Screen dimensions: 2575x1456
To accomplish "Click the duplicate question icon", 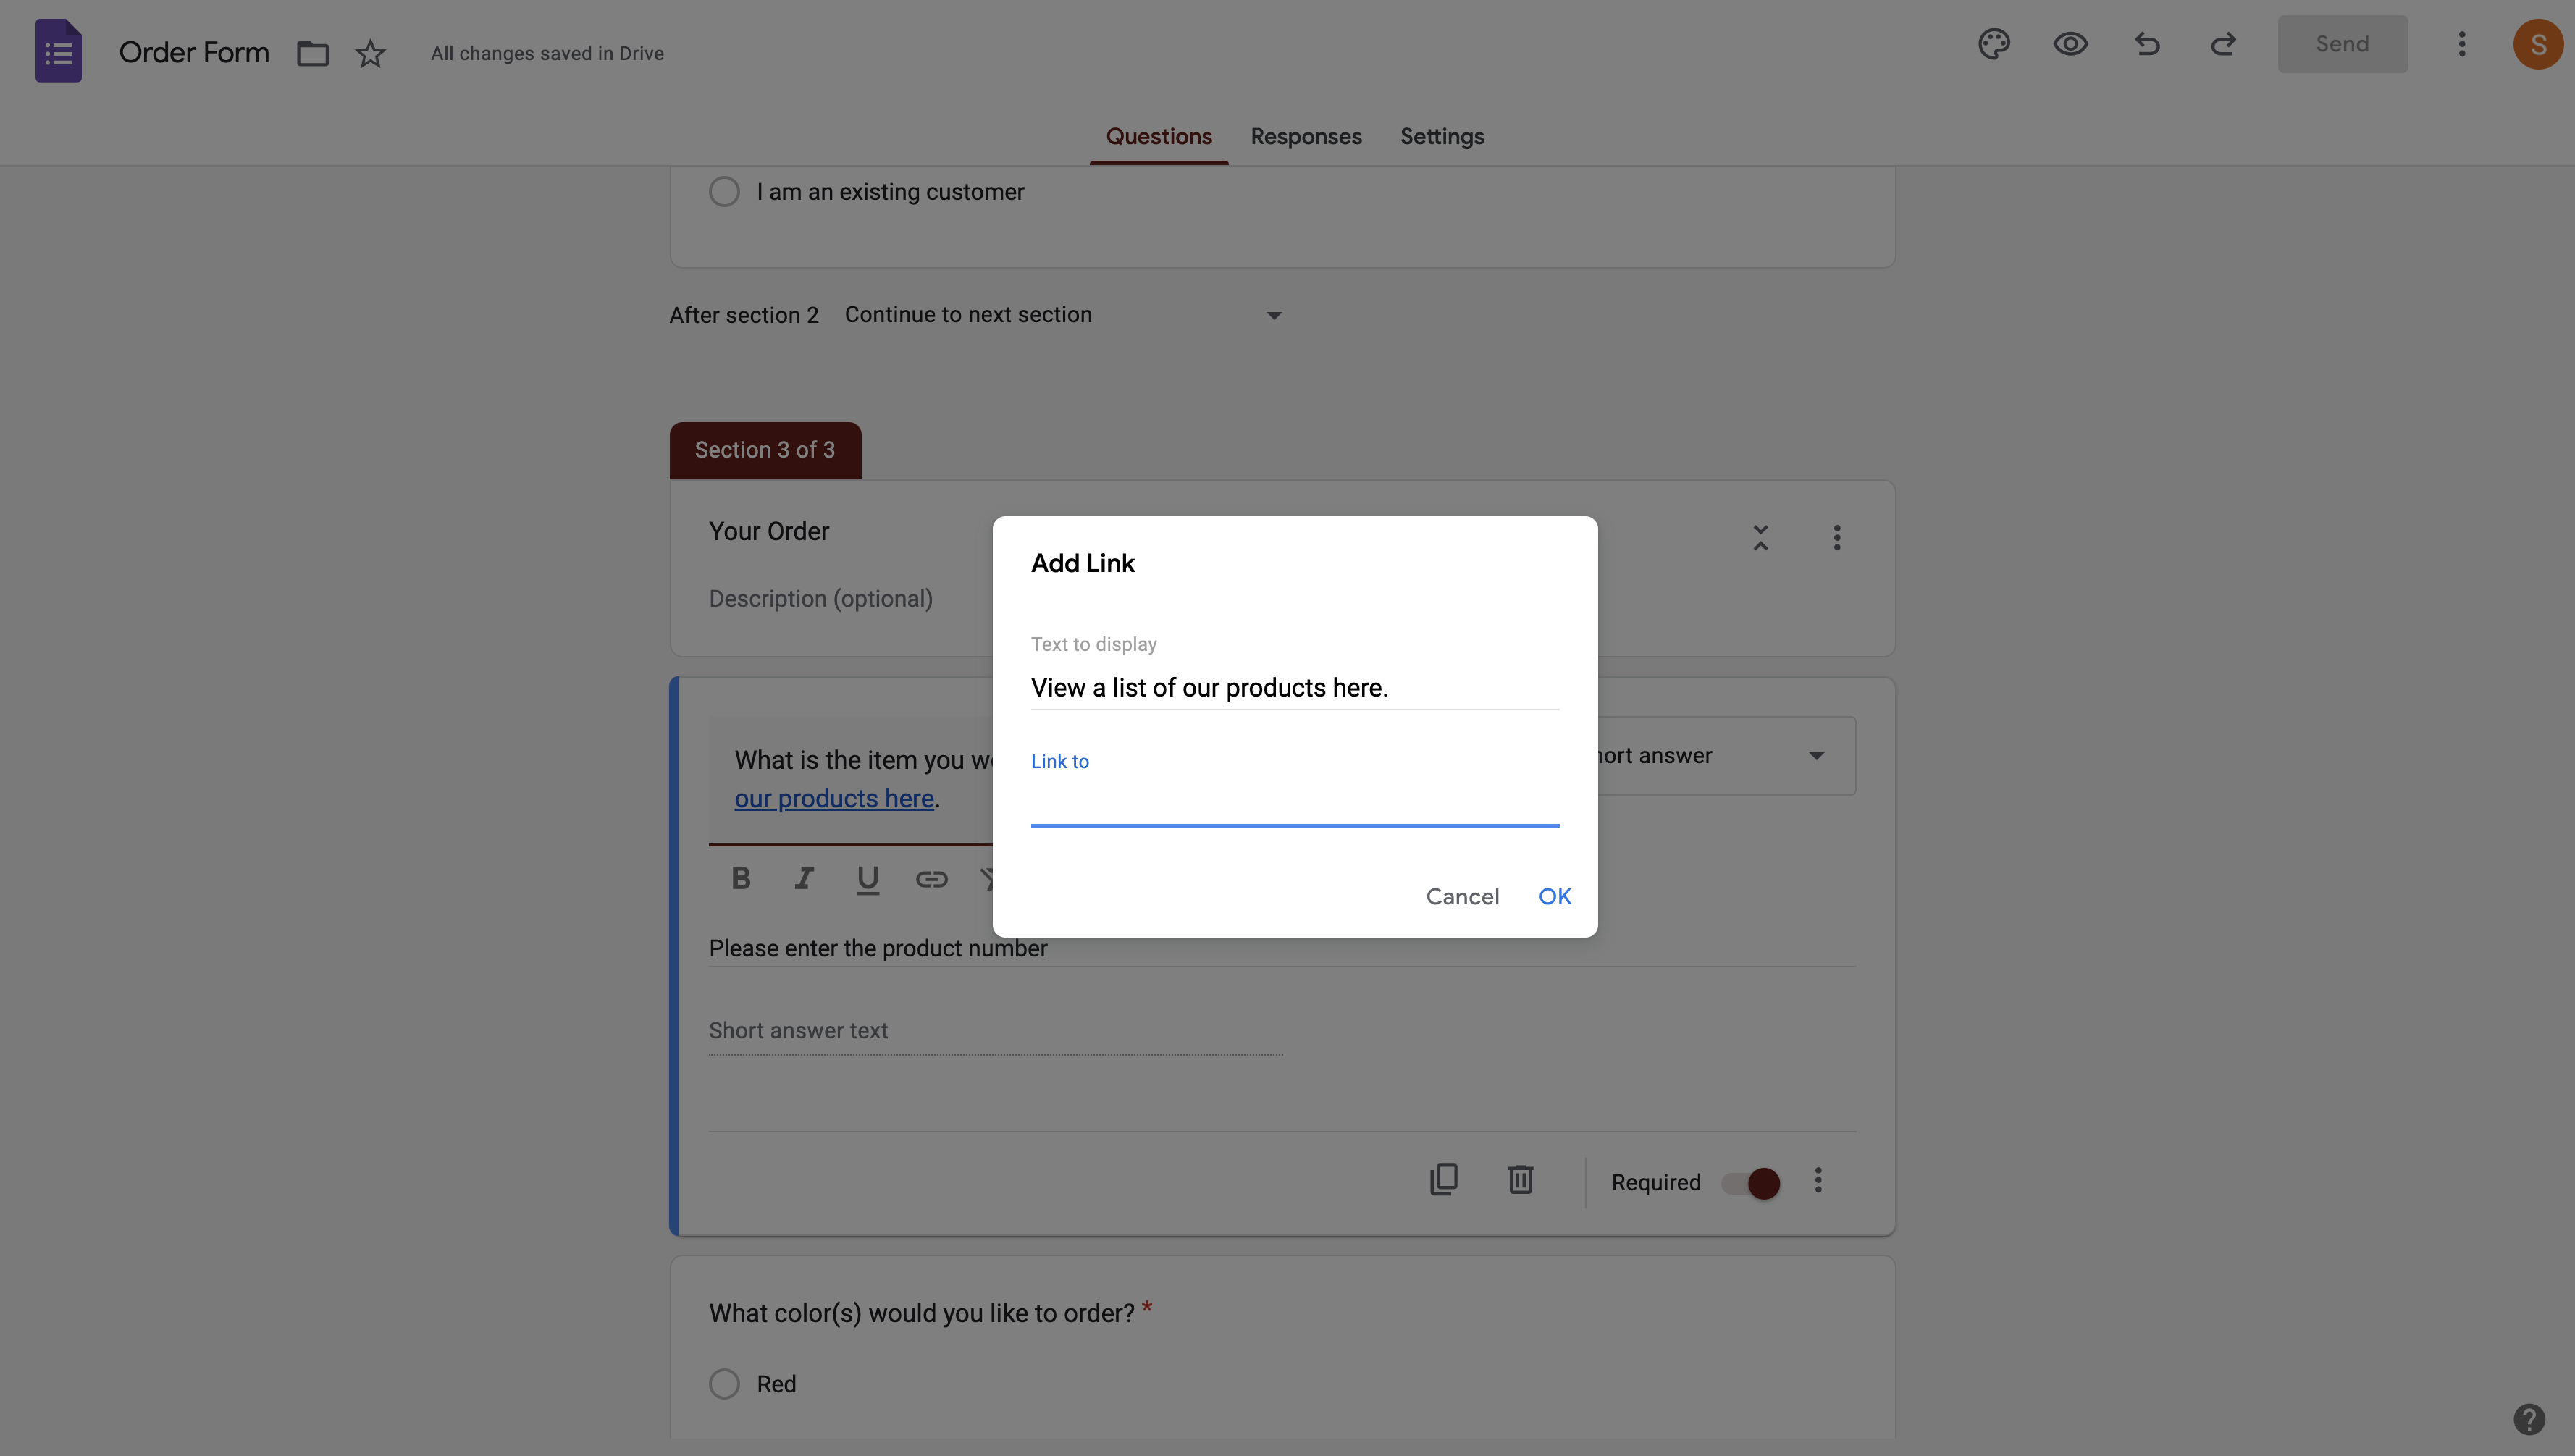I will (1443, 1180).
